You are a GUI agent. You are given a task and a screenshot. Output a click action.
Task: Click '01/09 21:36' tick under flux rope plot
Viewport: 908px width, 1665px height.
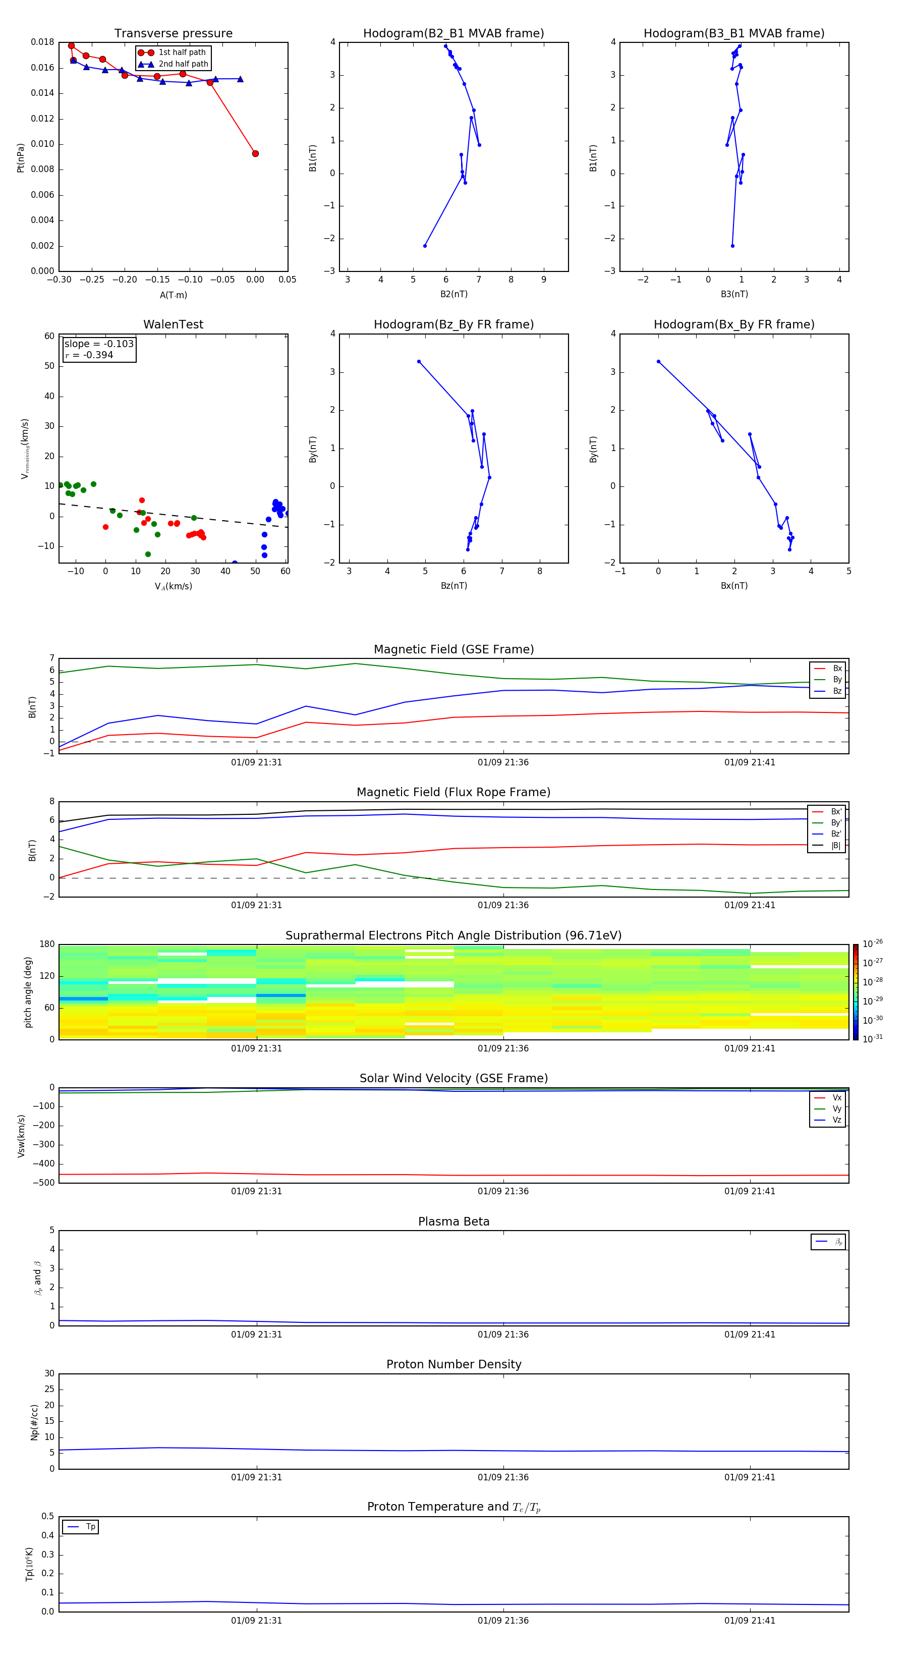pos(503,906)
